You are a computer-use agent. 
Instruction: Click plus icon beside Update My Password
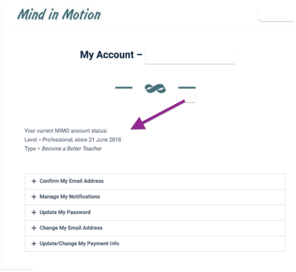tap(34, 212)
